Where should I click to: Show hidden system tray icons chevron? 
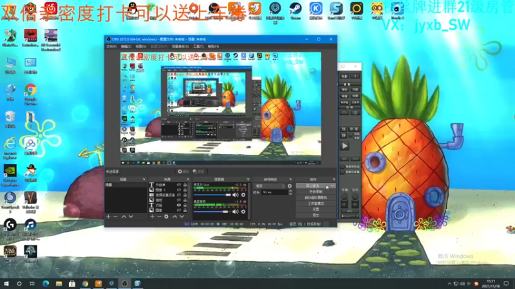[449, 284]
